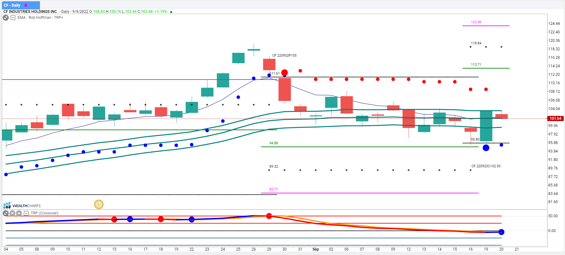Click the CF 220923C102.50 option label

point(486,166)
